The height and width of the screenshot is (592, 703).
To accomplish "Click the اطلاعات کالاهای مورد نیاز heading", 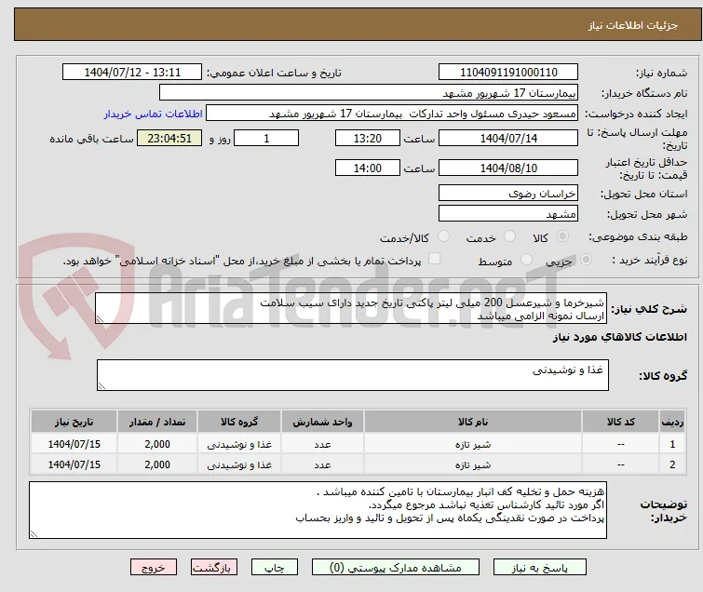I will click(x=620, y=337).
